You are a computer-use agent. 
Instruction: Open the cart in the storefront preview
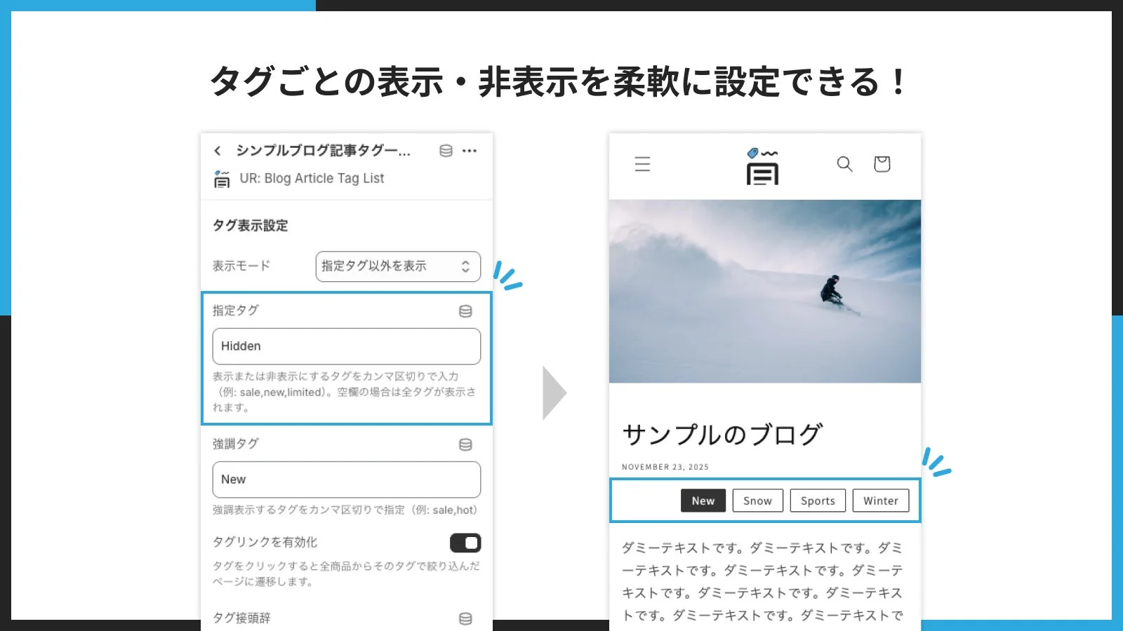(x=882, y=164)
